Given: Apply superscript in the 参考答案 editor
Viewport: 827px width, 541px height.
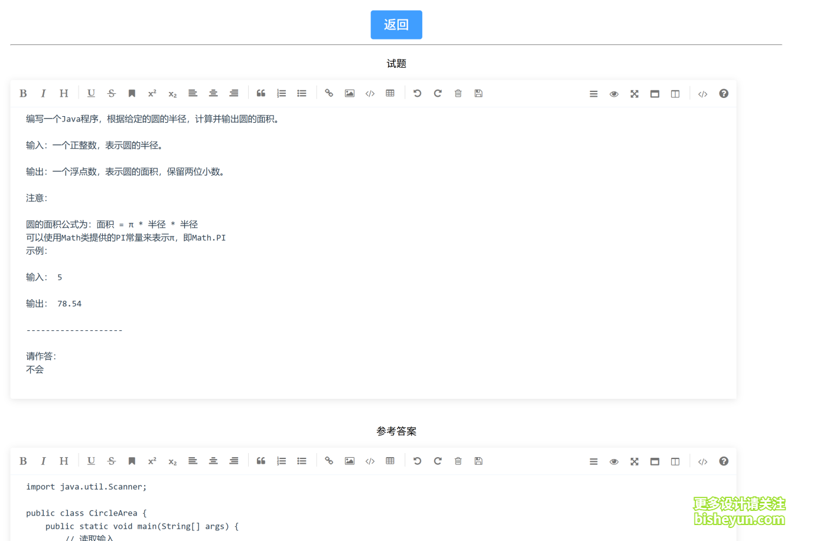Looking at the screenshot, I should pos(152,461).
